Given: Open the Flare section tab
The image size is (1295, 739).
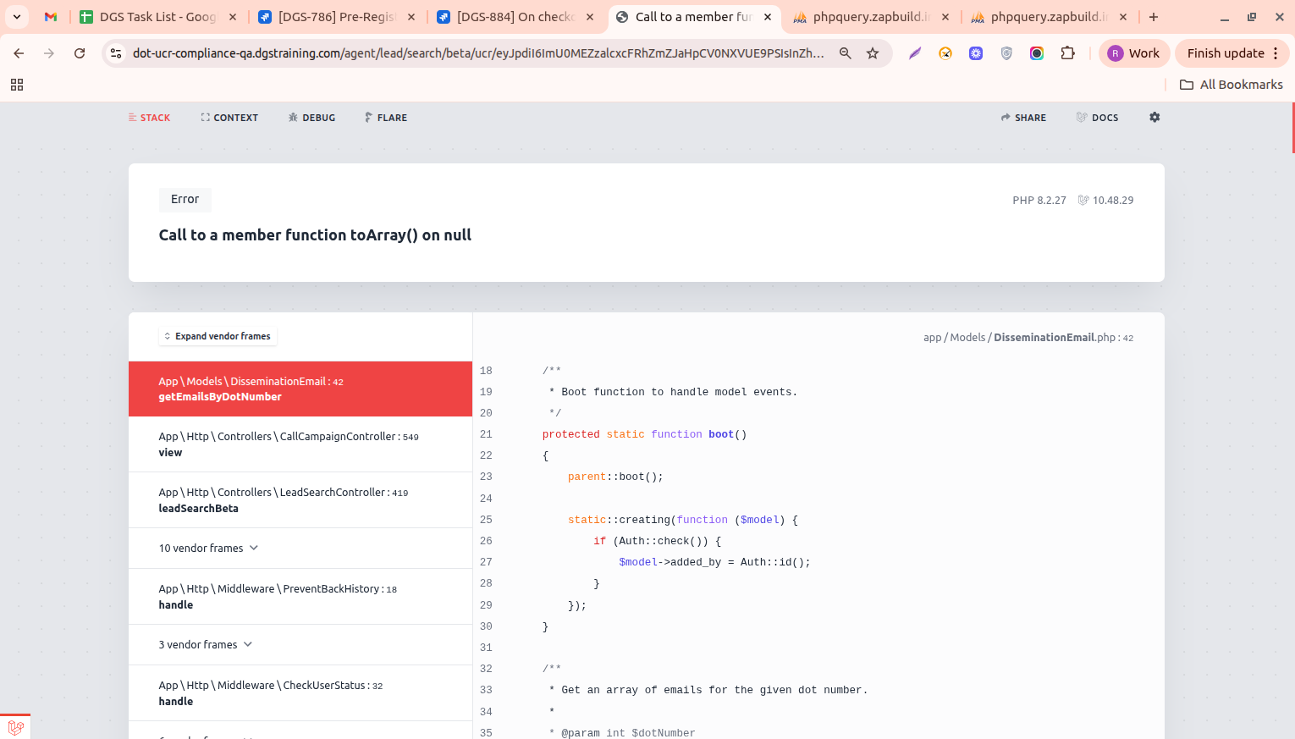Looking at the screenshot, I should (x=386, y=118).
